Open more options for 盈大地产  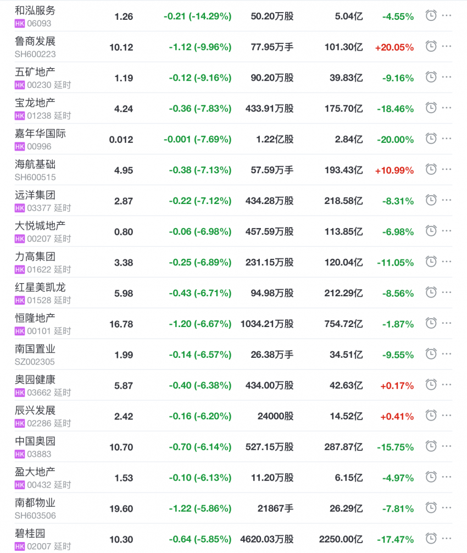click(x=447, y=478)
